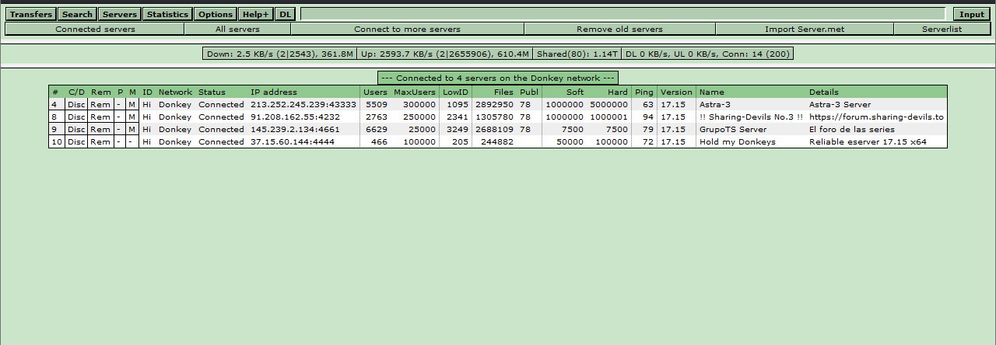Viewport: 996px width, 345px height.
Task: Open the Options menu
Action: point(216,14)
